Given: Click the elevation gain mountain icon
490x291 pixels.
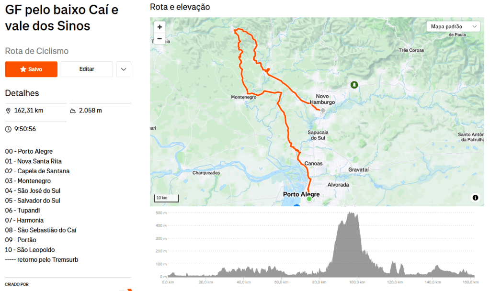Looking at the screenshot, I should click(73, 111).
